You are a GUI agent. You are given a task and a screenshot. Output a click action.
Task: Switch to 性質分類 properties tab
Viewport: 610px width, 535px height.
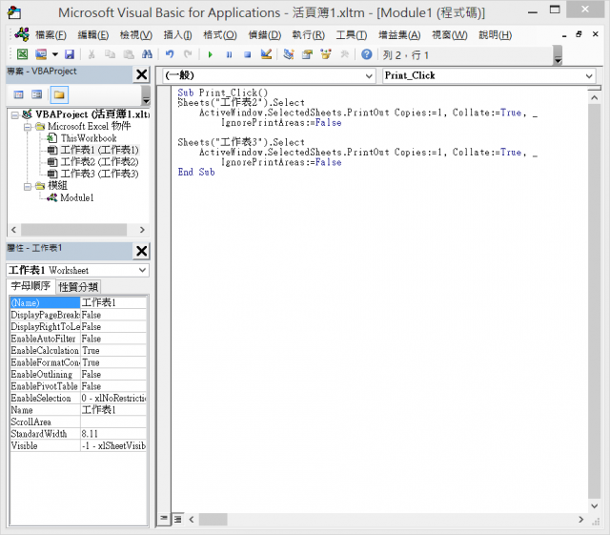78,287
